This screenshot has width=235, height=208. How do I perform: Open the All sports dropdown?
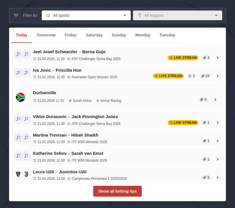86,15
